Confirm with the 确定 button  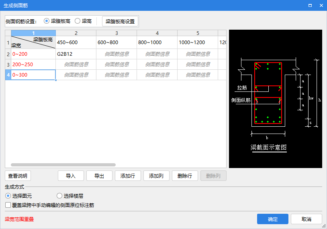point(273,219)
